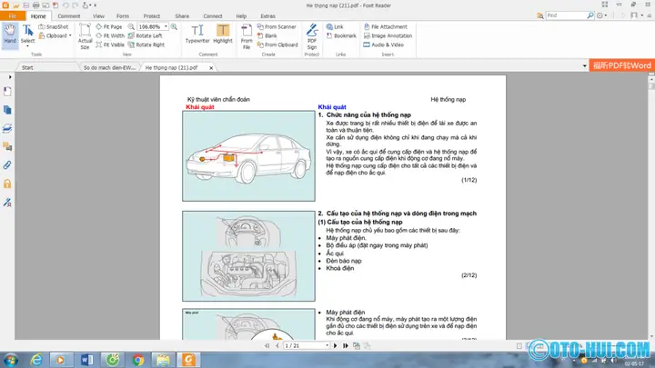Create PDF From Scanner
Viewport: 655px width, 368px height.
click(277, 26)
